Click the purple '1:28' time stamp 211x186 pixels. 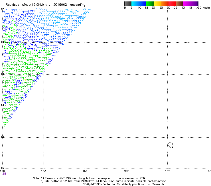(3, 174)
